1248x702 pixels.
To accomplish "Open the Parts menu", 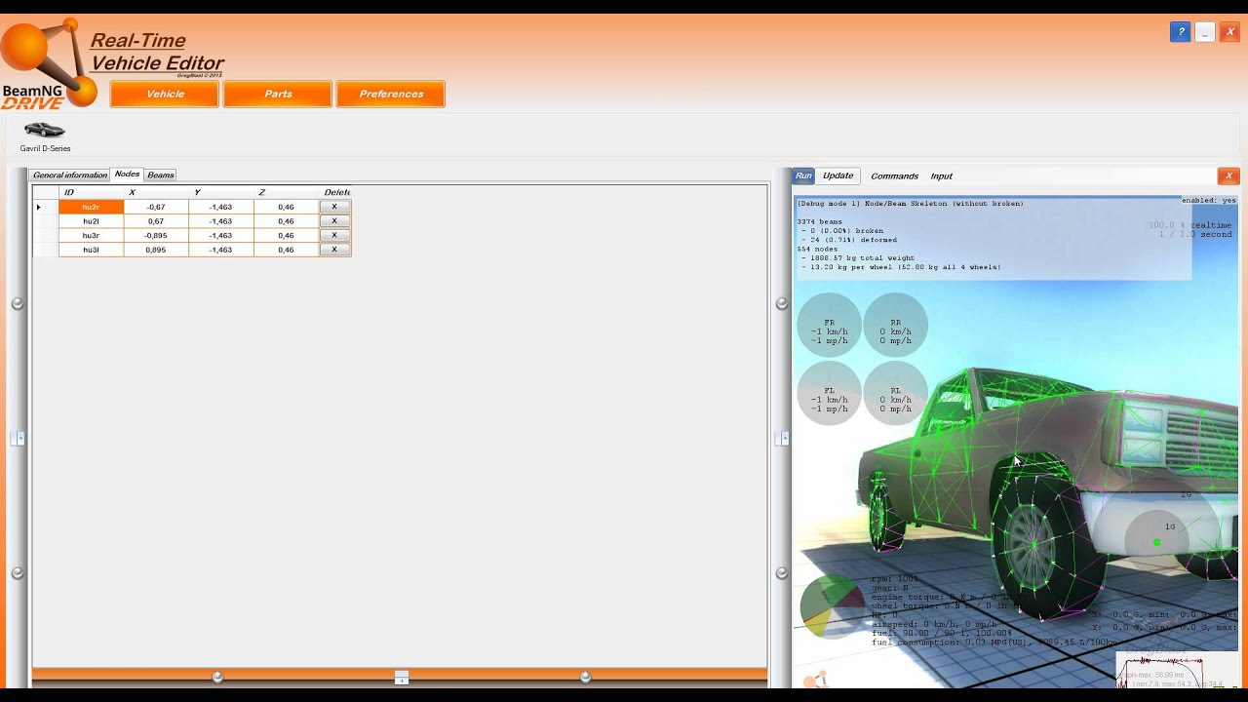I will (278, 94).
